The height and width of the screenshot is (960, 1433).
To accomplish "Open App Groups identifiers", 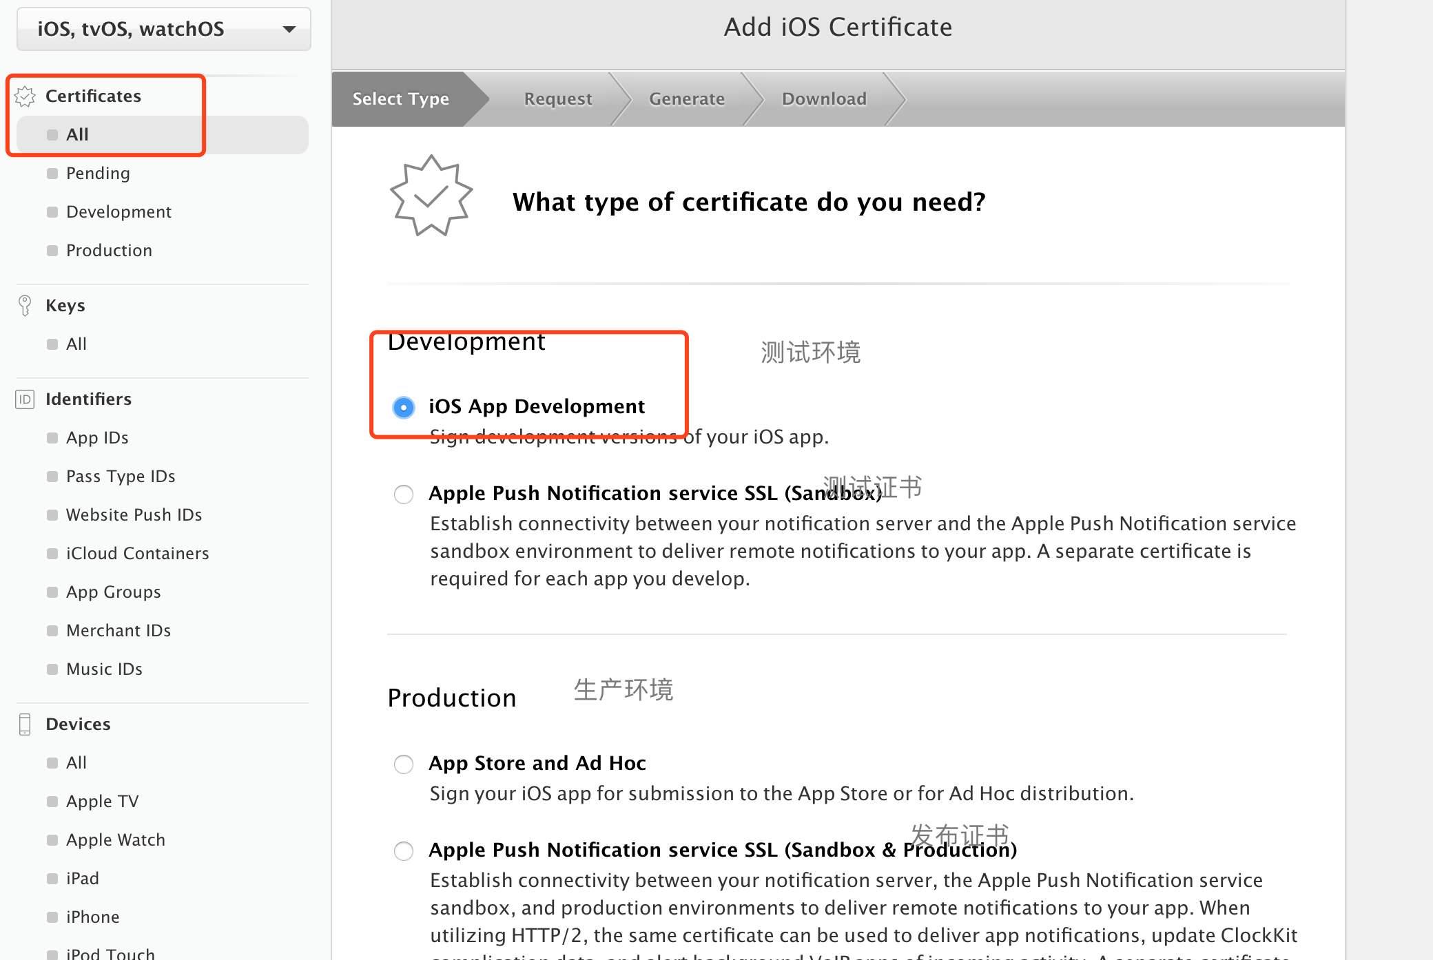I will click(x=113, y=592).
